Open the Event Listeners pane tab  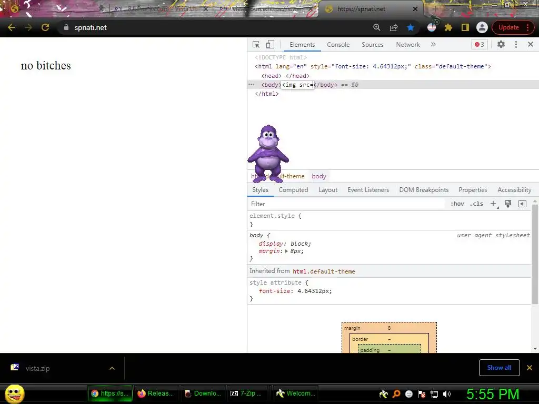[x=368, y=190]
